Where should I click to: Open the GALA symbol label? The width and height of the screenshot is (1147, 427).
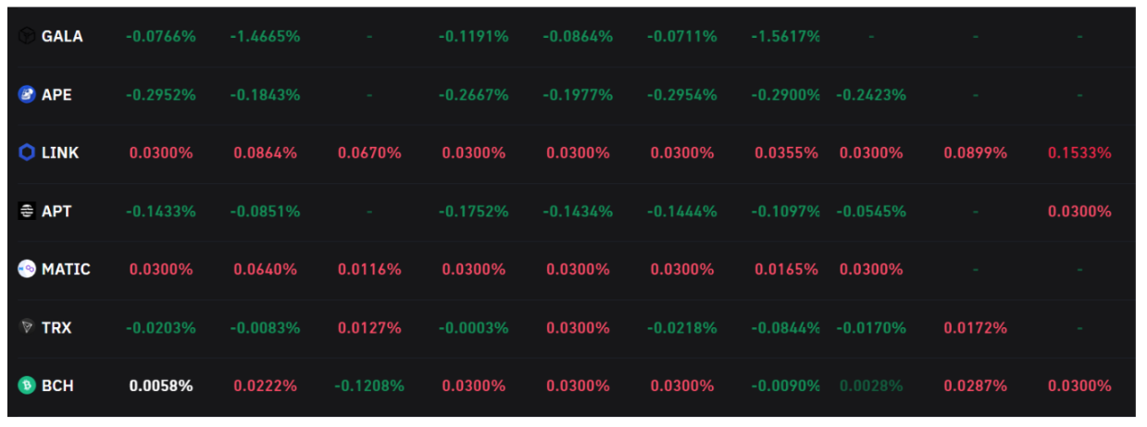(62, 36)
